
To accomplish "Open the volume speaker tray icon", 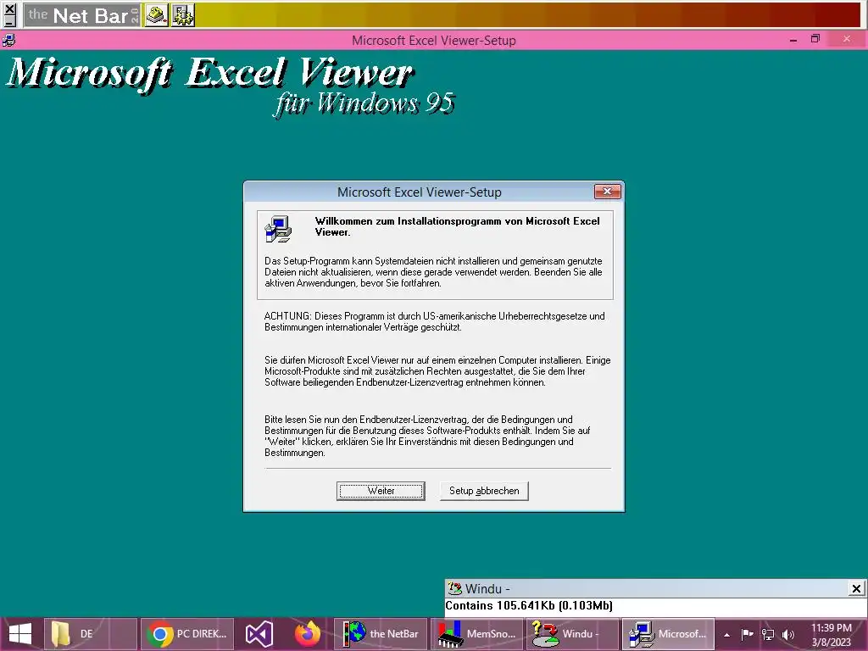I will click(788, 634).
